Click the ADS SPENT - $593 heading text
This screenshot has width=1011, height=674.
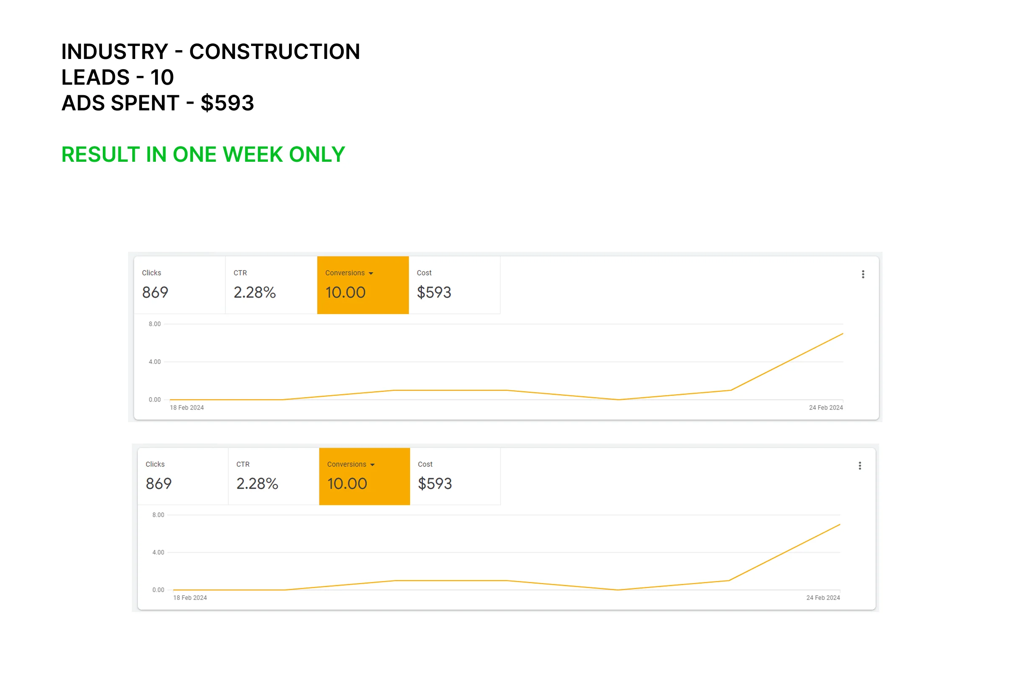click(x=158, y=103)
